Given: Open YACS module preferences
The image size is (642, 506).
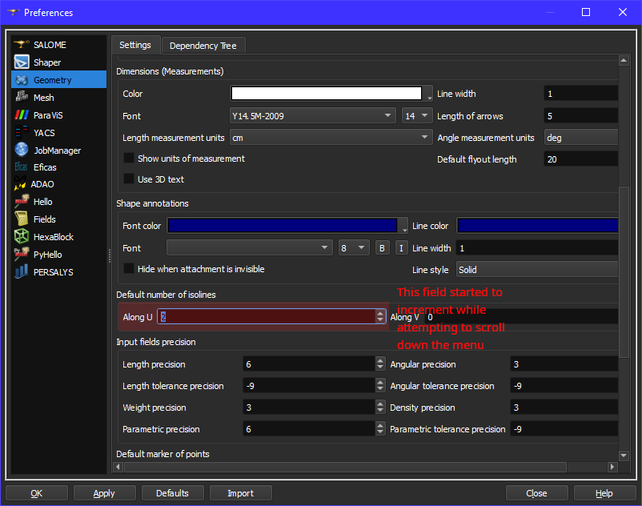Looking at the screenshot, I should pyautogui.click(x=44, y=133).
